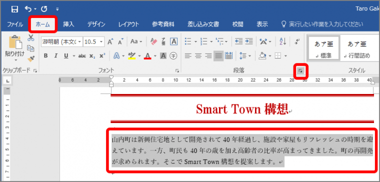The image size is (380, 182).
Task: Switch to the レイアウト tab
Action: pos(128,24)
